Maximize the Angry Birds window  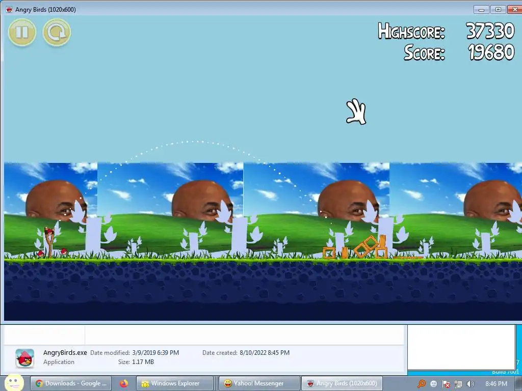(x=498, y=9)
